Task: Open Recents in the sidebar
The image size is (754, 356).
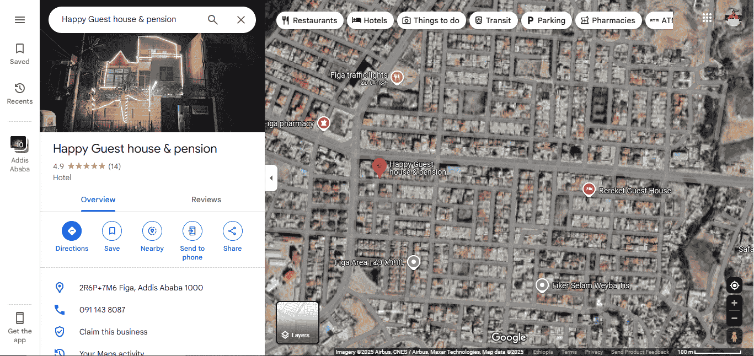Action: click(x=20, y=94)
